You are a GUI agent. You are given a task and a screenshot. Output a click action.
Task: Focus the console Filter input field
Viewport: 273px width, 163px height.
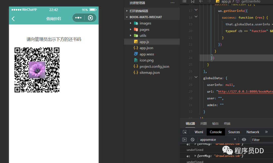(262, 140)
